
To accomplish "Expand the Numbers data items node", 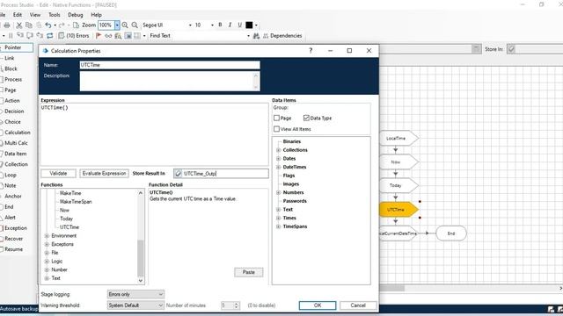I will pos(278,193).
